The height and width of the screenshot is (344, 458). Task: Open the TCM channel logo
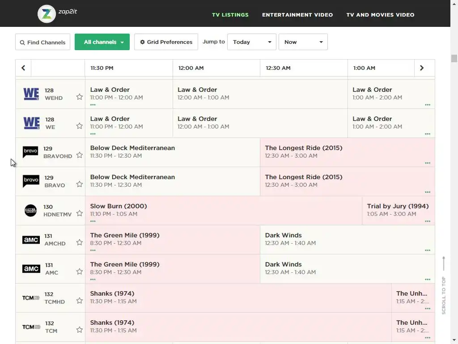tap(31, 327)
